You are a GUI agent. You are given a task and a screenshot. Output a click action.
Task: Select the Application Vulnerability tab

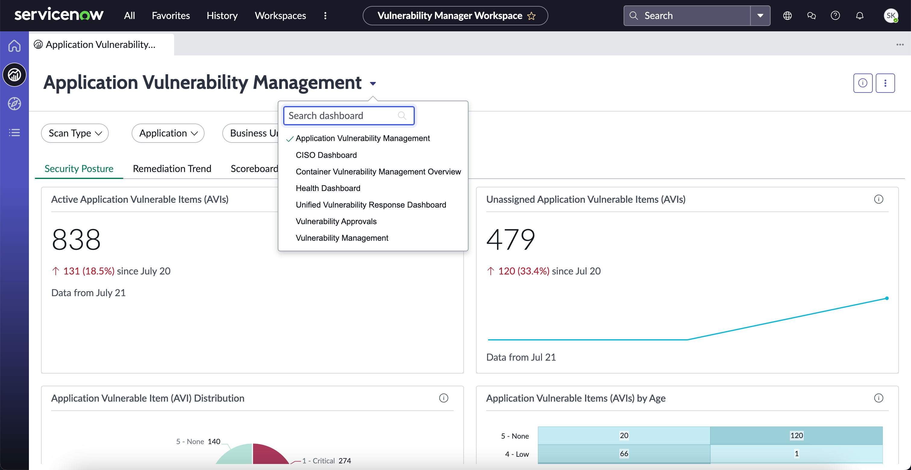coord(102,45)
